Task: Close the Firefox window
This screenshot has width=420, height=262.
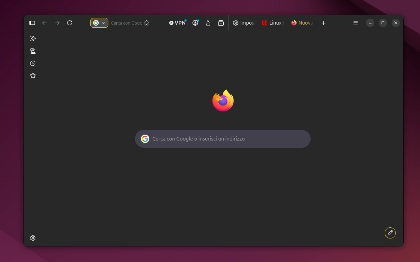Action: click(x=396, y=23)
